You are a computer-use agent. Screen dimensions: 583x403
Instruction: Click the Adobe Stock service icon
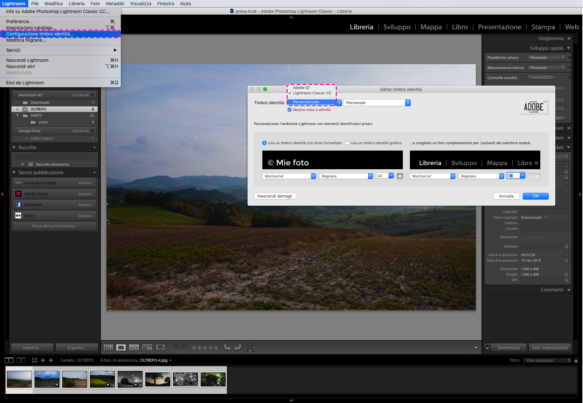(18, 194)
